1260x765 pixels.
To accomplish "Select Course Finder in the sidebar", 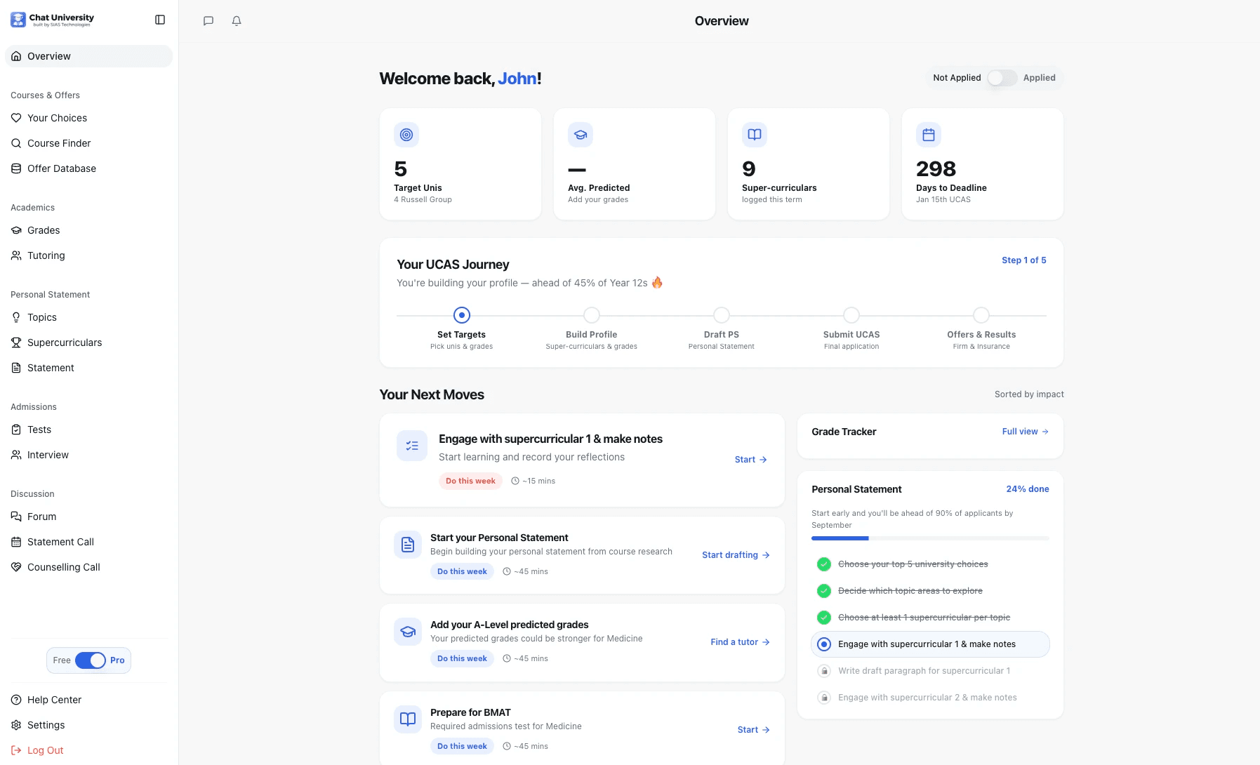I will tap(58, 143).
